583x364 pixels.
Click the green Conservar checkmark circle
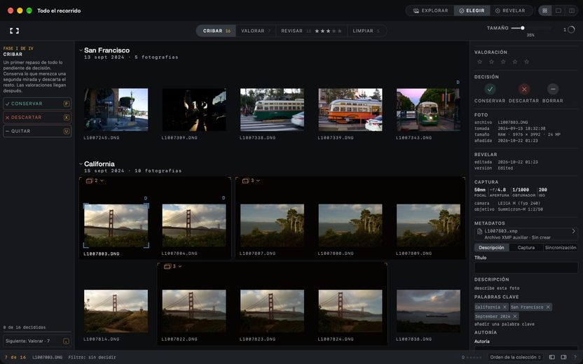coord(490,89)
